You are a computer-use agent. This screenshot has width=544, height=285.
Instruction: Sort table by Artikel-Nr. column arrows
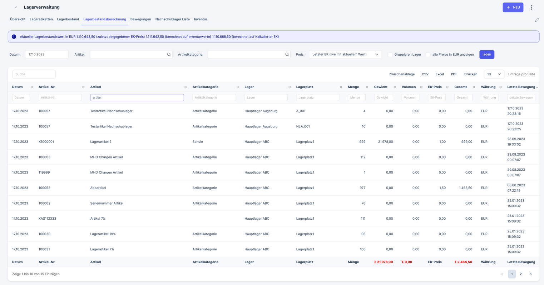(83, 87)
